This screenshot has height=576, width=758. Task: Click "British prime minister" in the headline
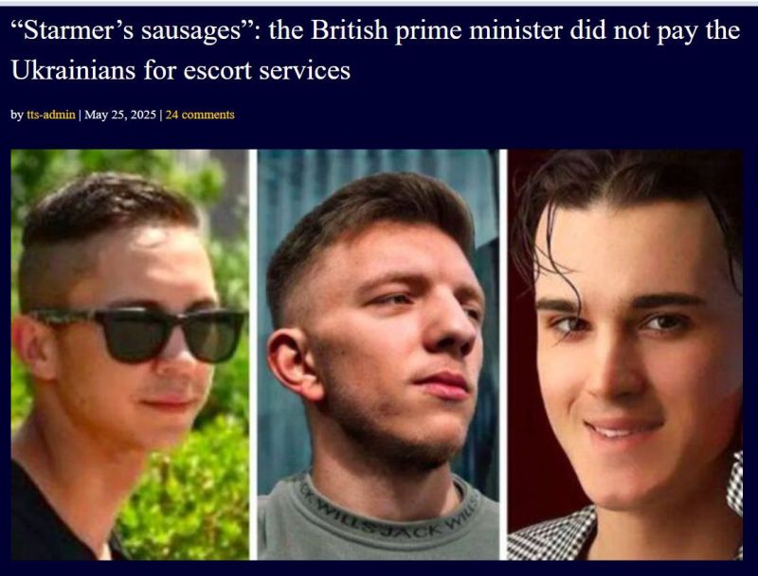point(437,30)
